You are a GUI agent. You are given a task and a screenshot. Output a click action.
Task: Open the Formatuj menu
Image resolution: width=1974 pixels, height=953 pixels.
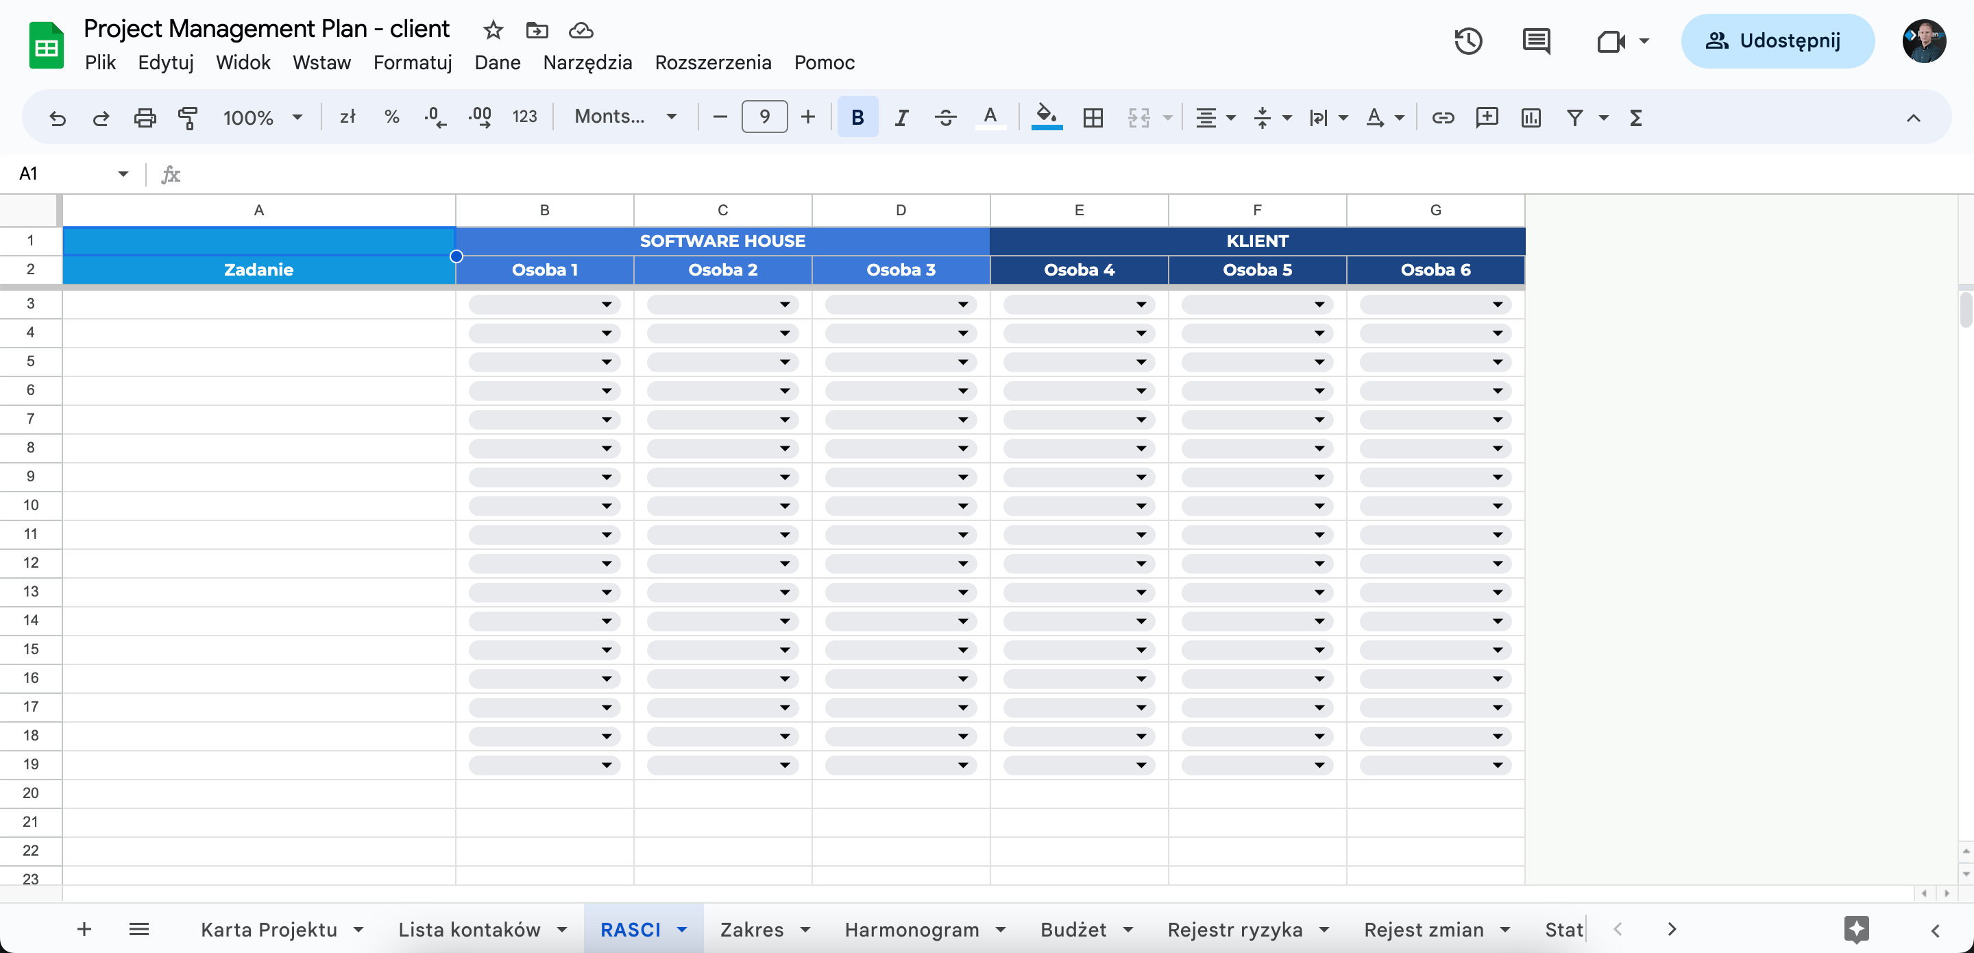pos(412,62)
